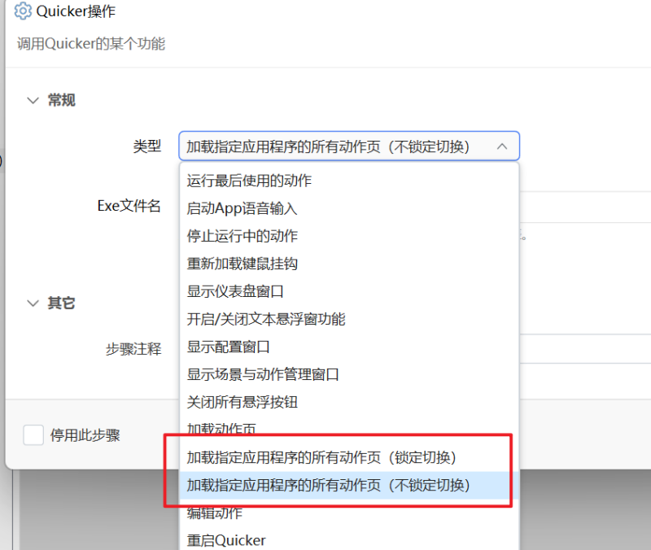Open the 类型 combo box field
This screenshot has width=651, height=550.
[349, 146]
